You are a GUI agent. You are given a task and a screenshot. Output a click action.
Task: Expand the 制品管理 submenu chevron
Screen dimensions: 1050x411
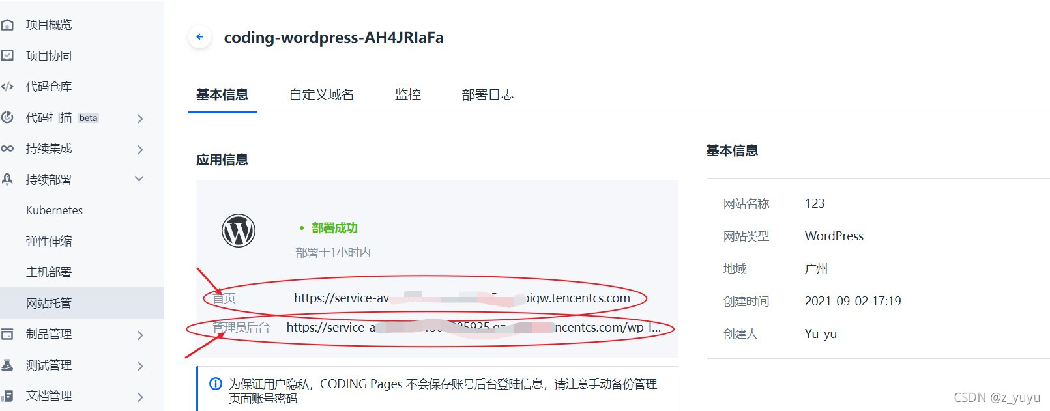point(140,335)
